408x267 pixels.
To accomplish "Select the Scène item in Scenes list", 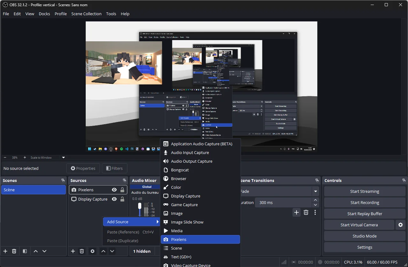I will pyautogui.click(x=33, y=190).
